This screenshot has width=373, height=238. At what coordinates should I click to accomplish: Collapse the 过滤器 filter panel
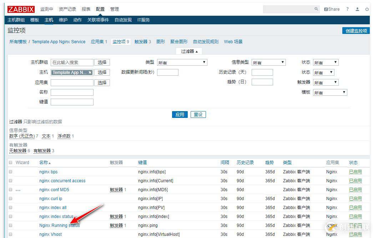[x=189, y=51]
